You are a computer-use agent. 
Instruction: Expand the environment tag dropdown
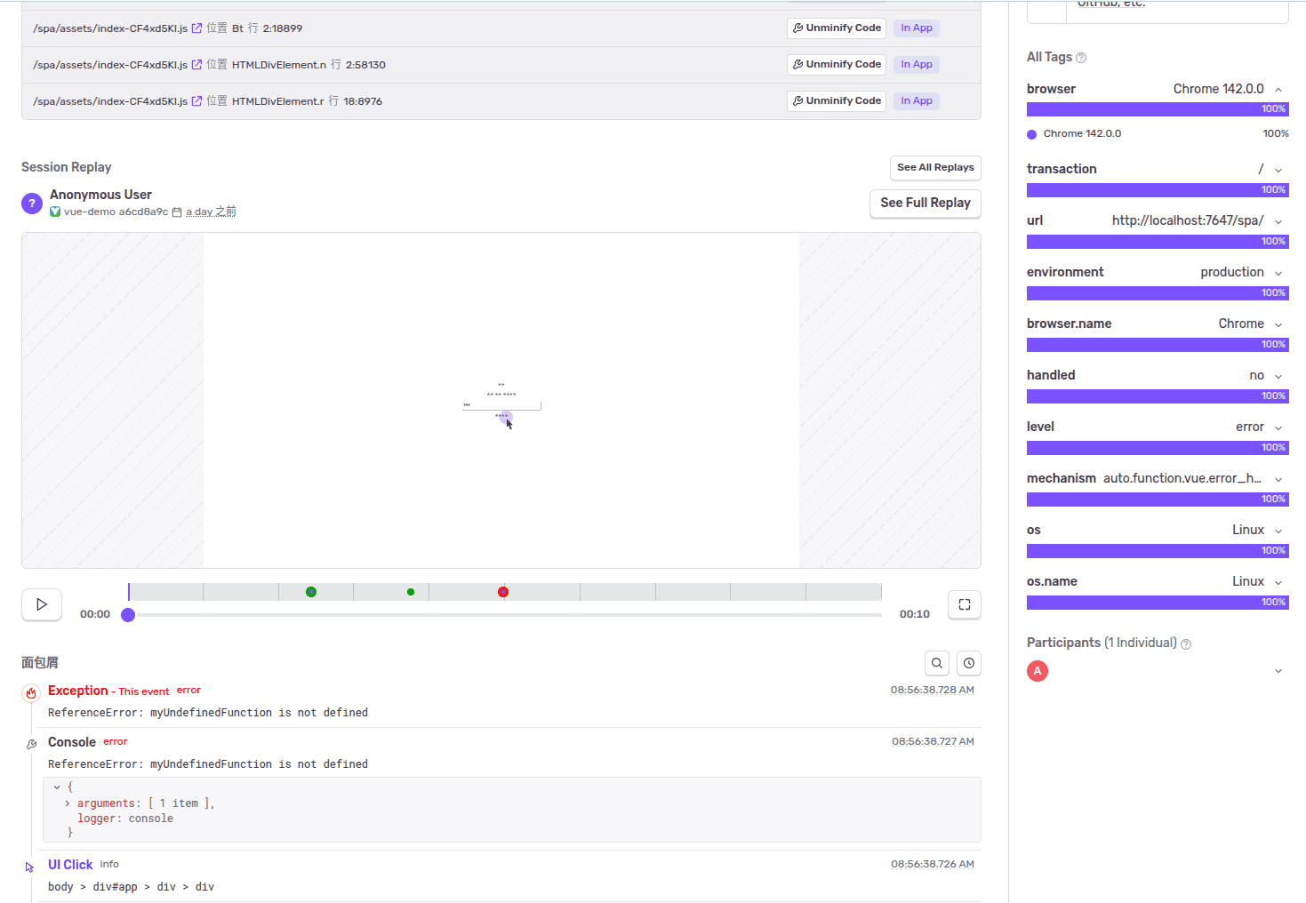[x=1278, y=273]
